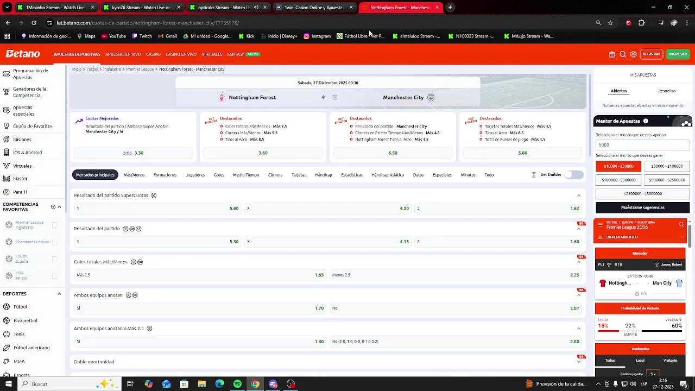Image resolution: width=695 pixels, height=391 pixels.
Task: Click the Misiones target icon
Action: 7,140
